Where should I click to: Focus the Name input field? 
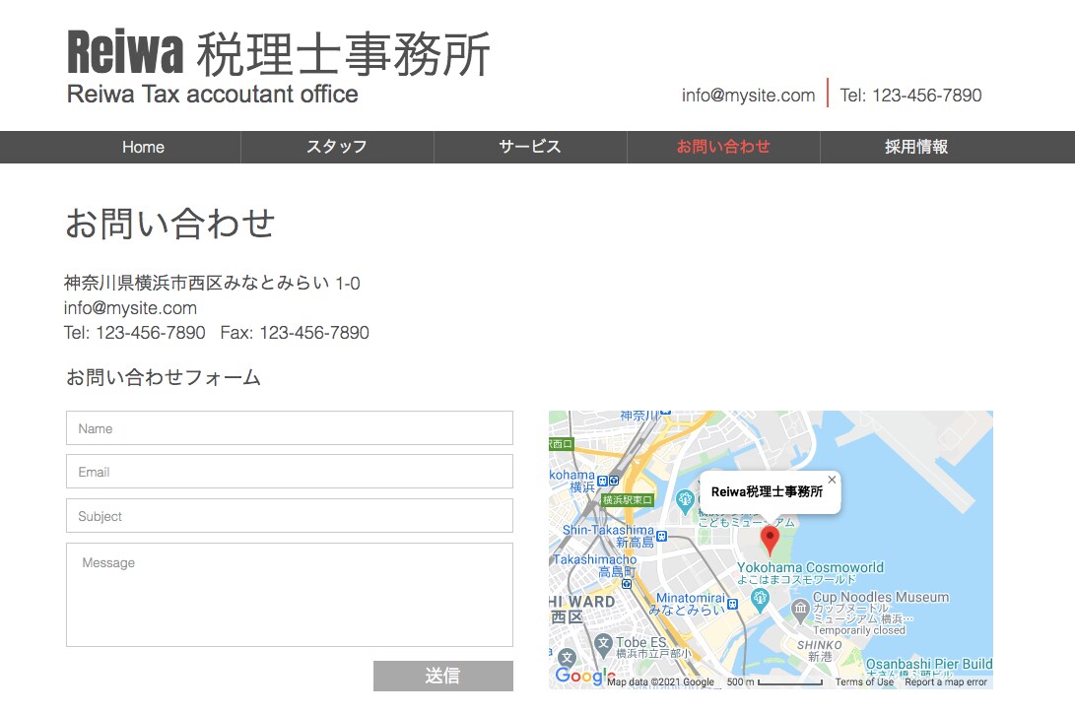tap(290, 428)
